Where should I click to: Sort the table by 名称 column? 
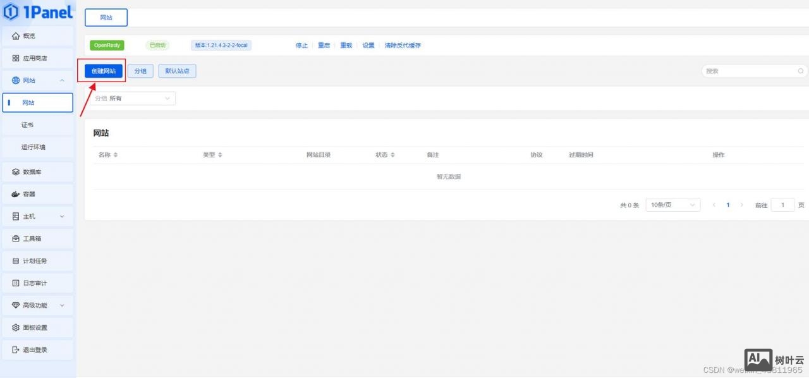pos(116,155)
